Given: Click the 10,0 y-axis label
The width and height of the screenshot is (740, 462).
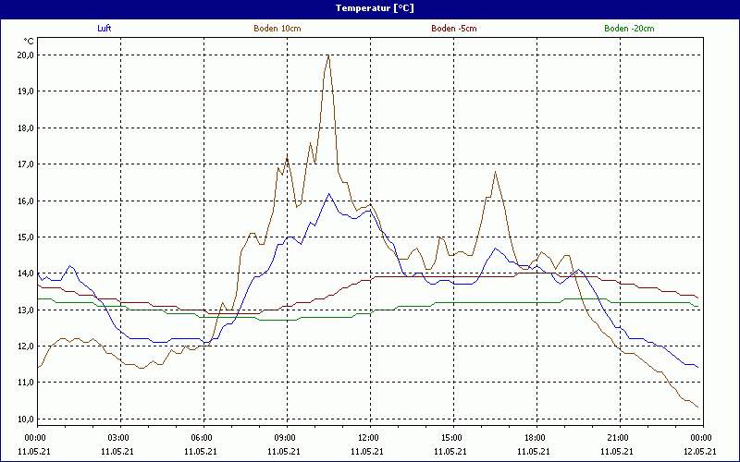Looking at the screenshot, I should (23, 419).
